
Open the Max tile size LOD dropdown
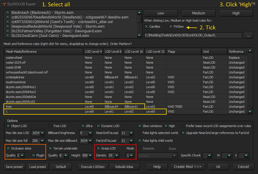point(43,133)
